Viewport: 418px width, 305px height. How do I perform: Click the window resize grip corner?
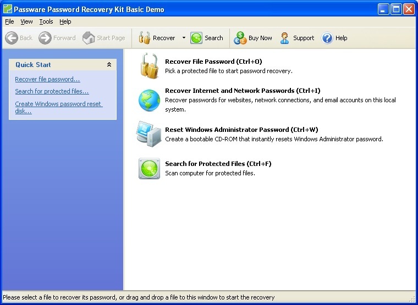coord(413,300)
